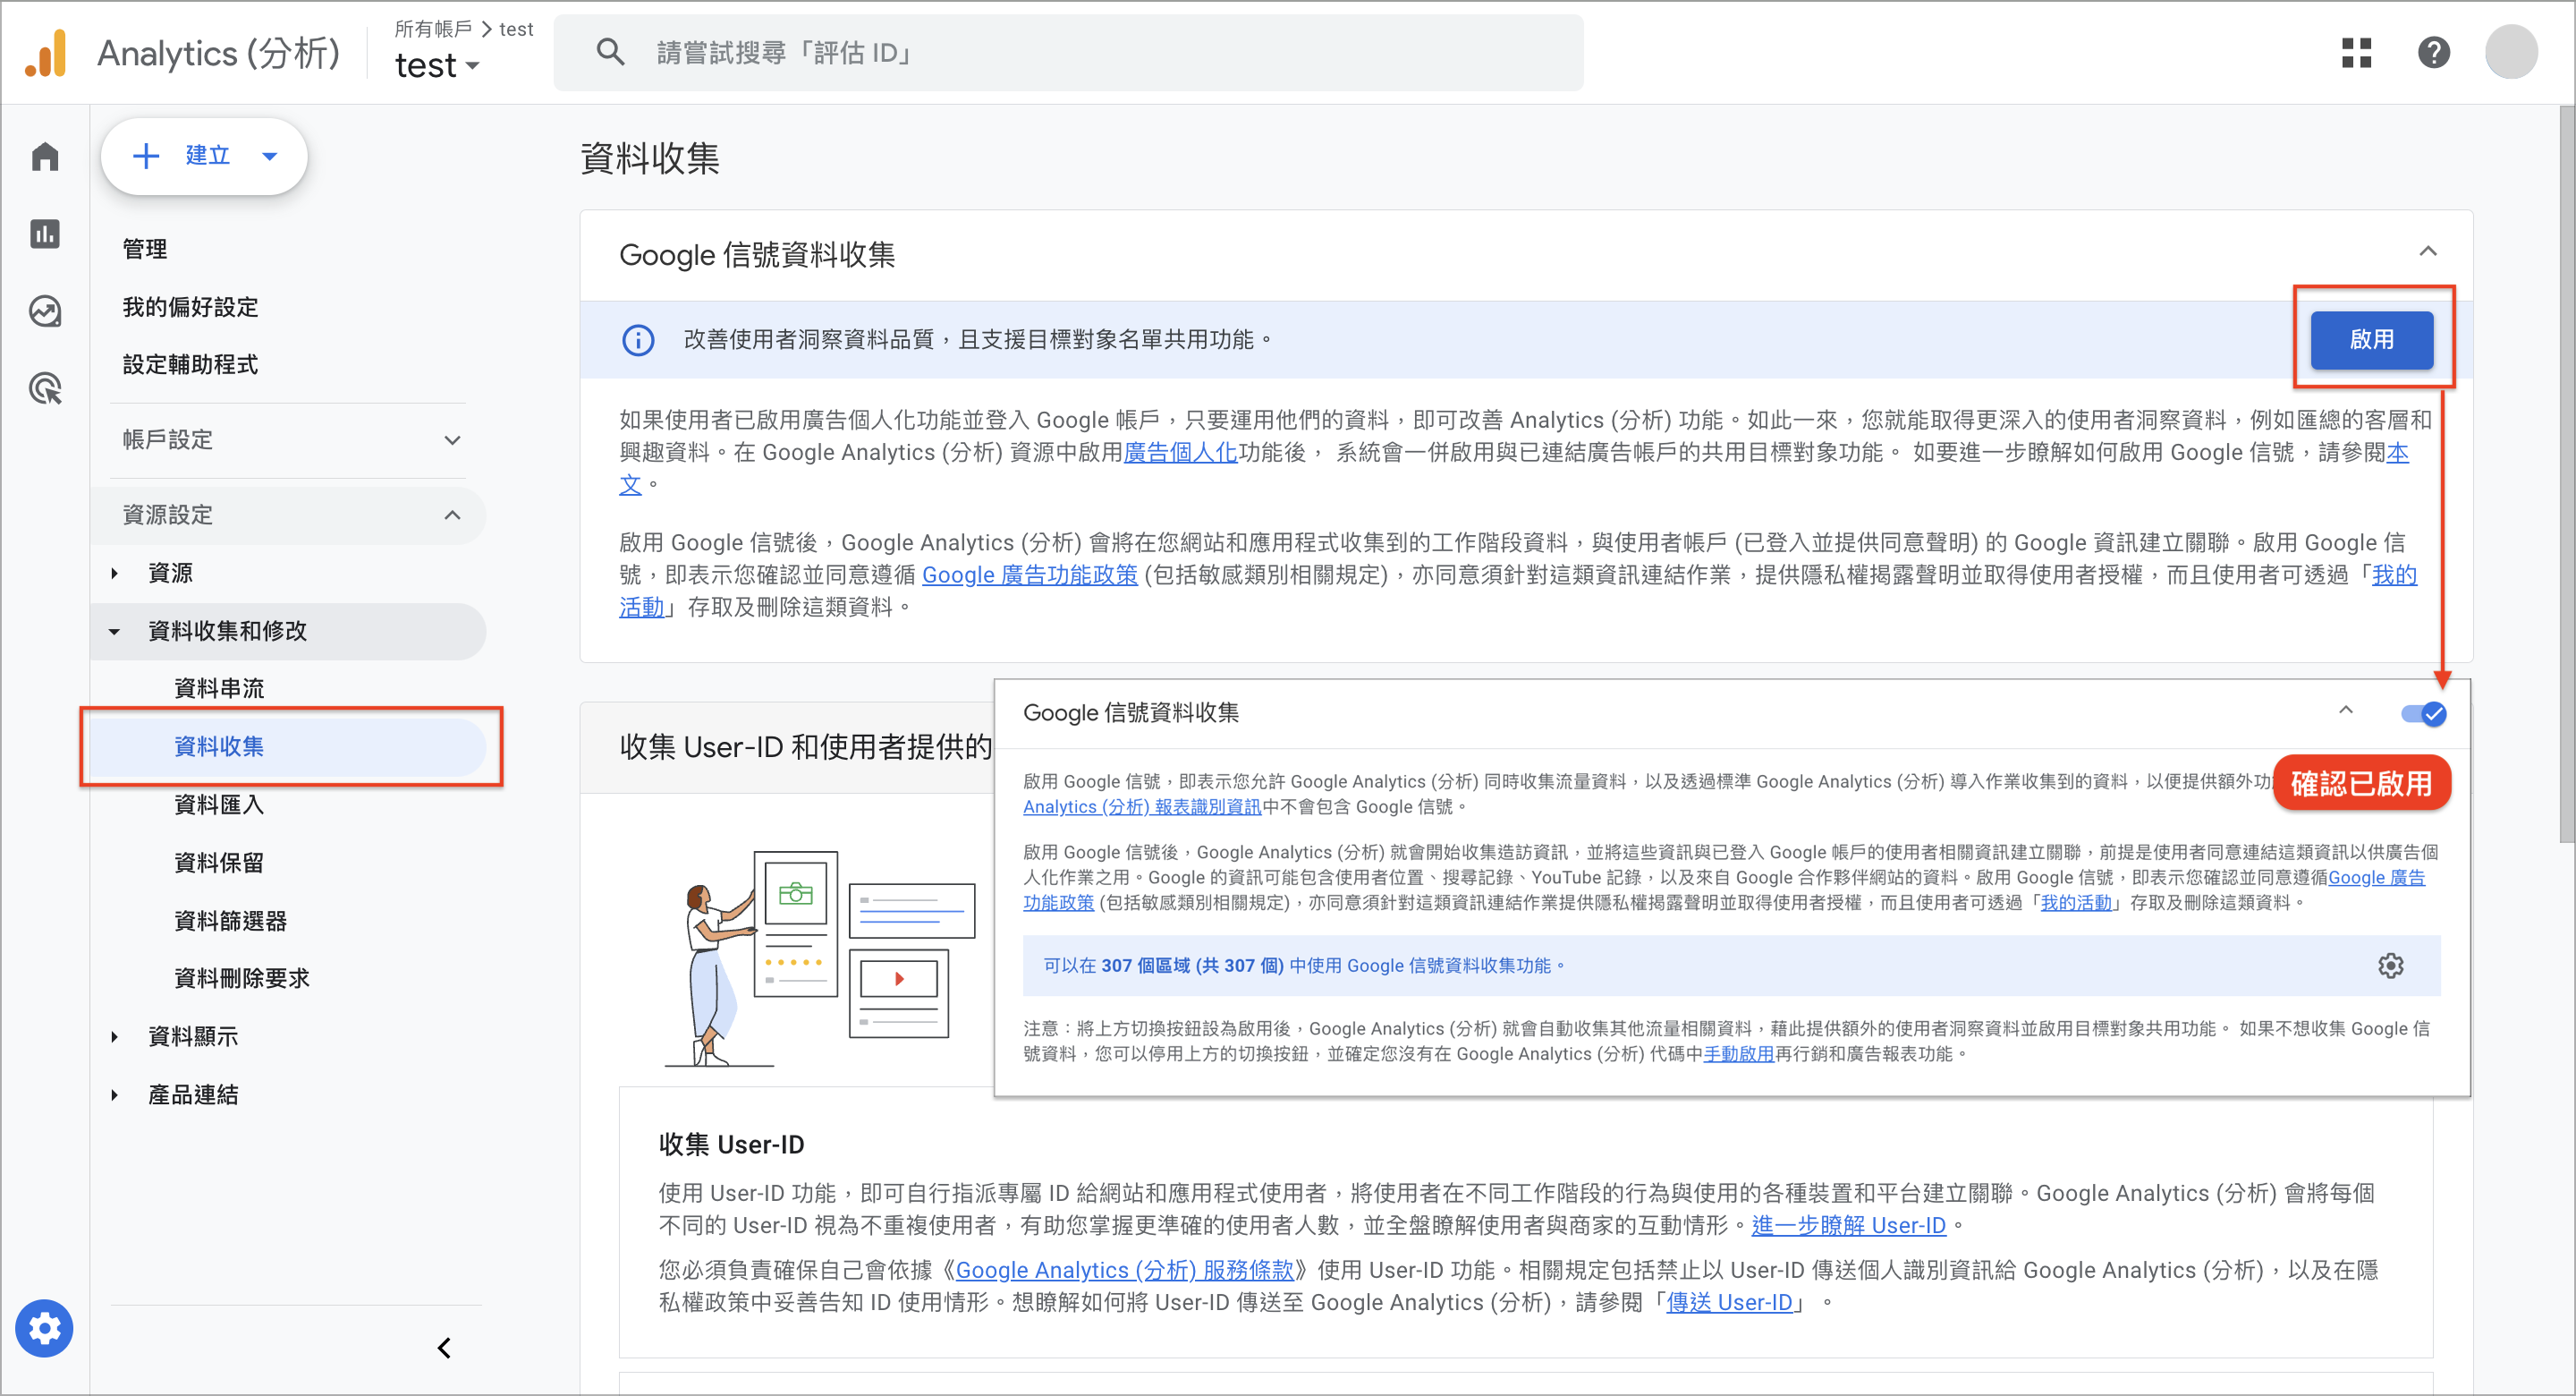Image resolution: width=2576 pixels, height=1396 pixels.
Task: Open 資料保留 menu item
Action: (219, 863)
